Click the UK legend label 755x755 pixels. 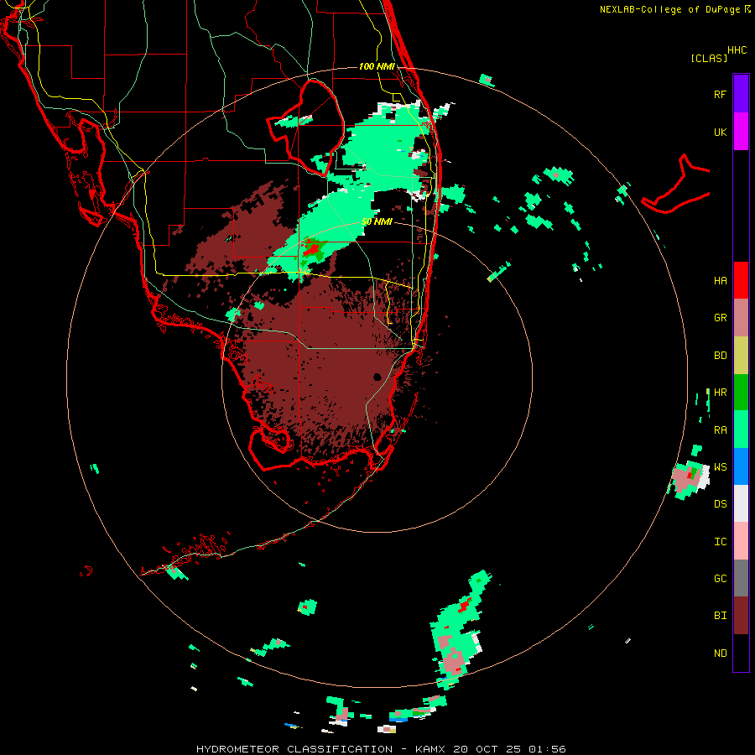tap(720, 132)
